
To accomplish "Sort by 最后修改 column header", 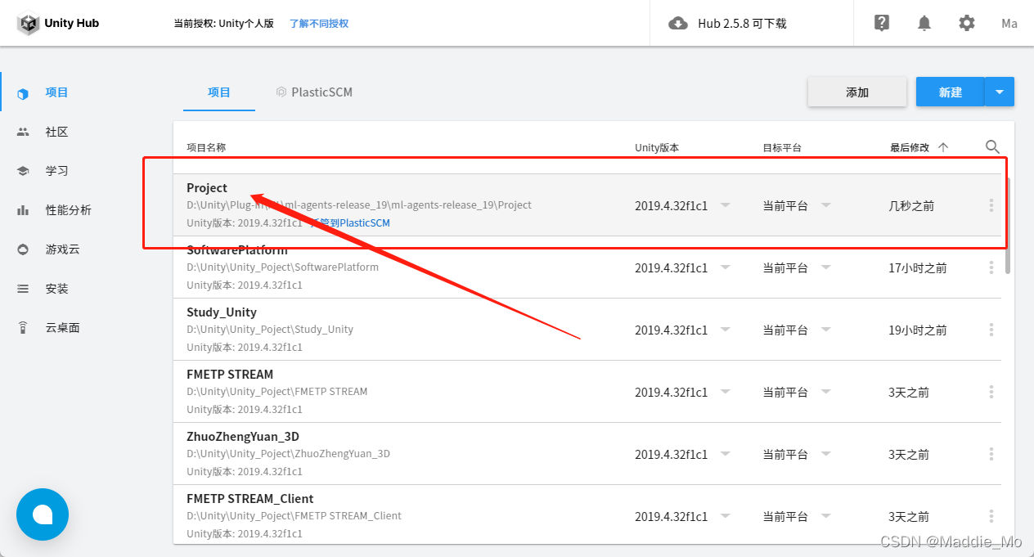I will coord(910,147).
